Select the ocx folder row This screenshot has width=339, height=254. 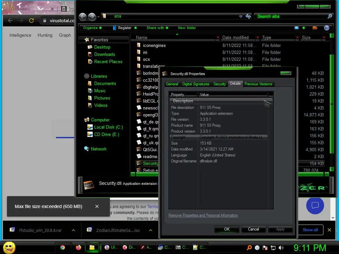[x=146, y=59]
